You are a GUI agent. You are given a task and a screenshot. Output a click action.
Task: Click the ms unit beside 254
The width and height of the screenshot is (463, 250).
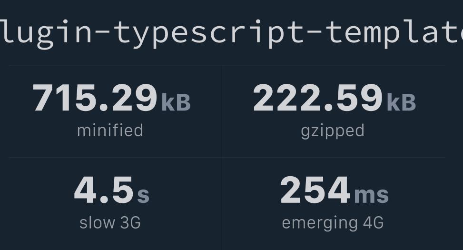[372, 195]
